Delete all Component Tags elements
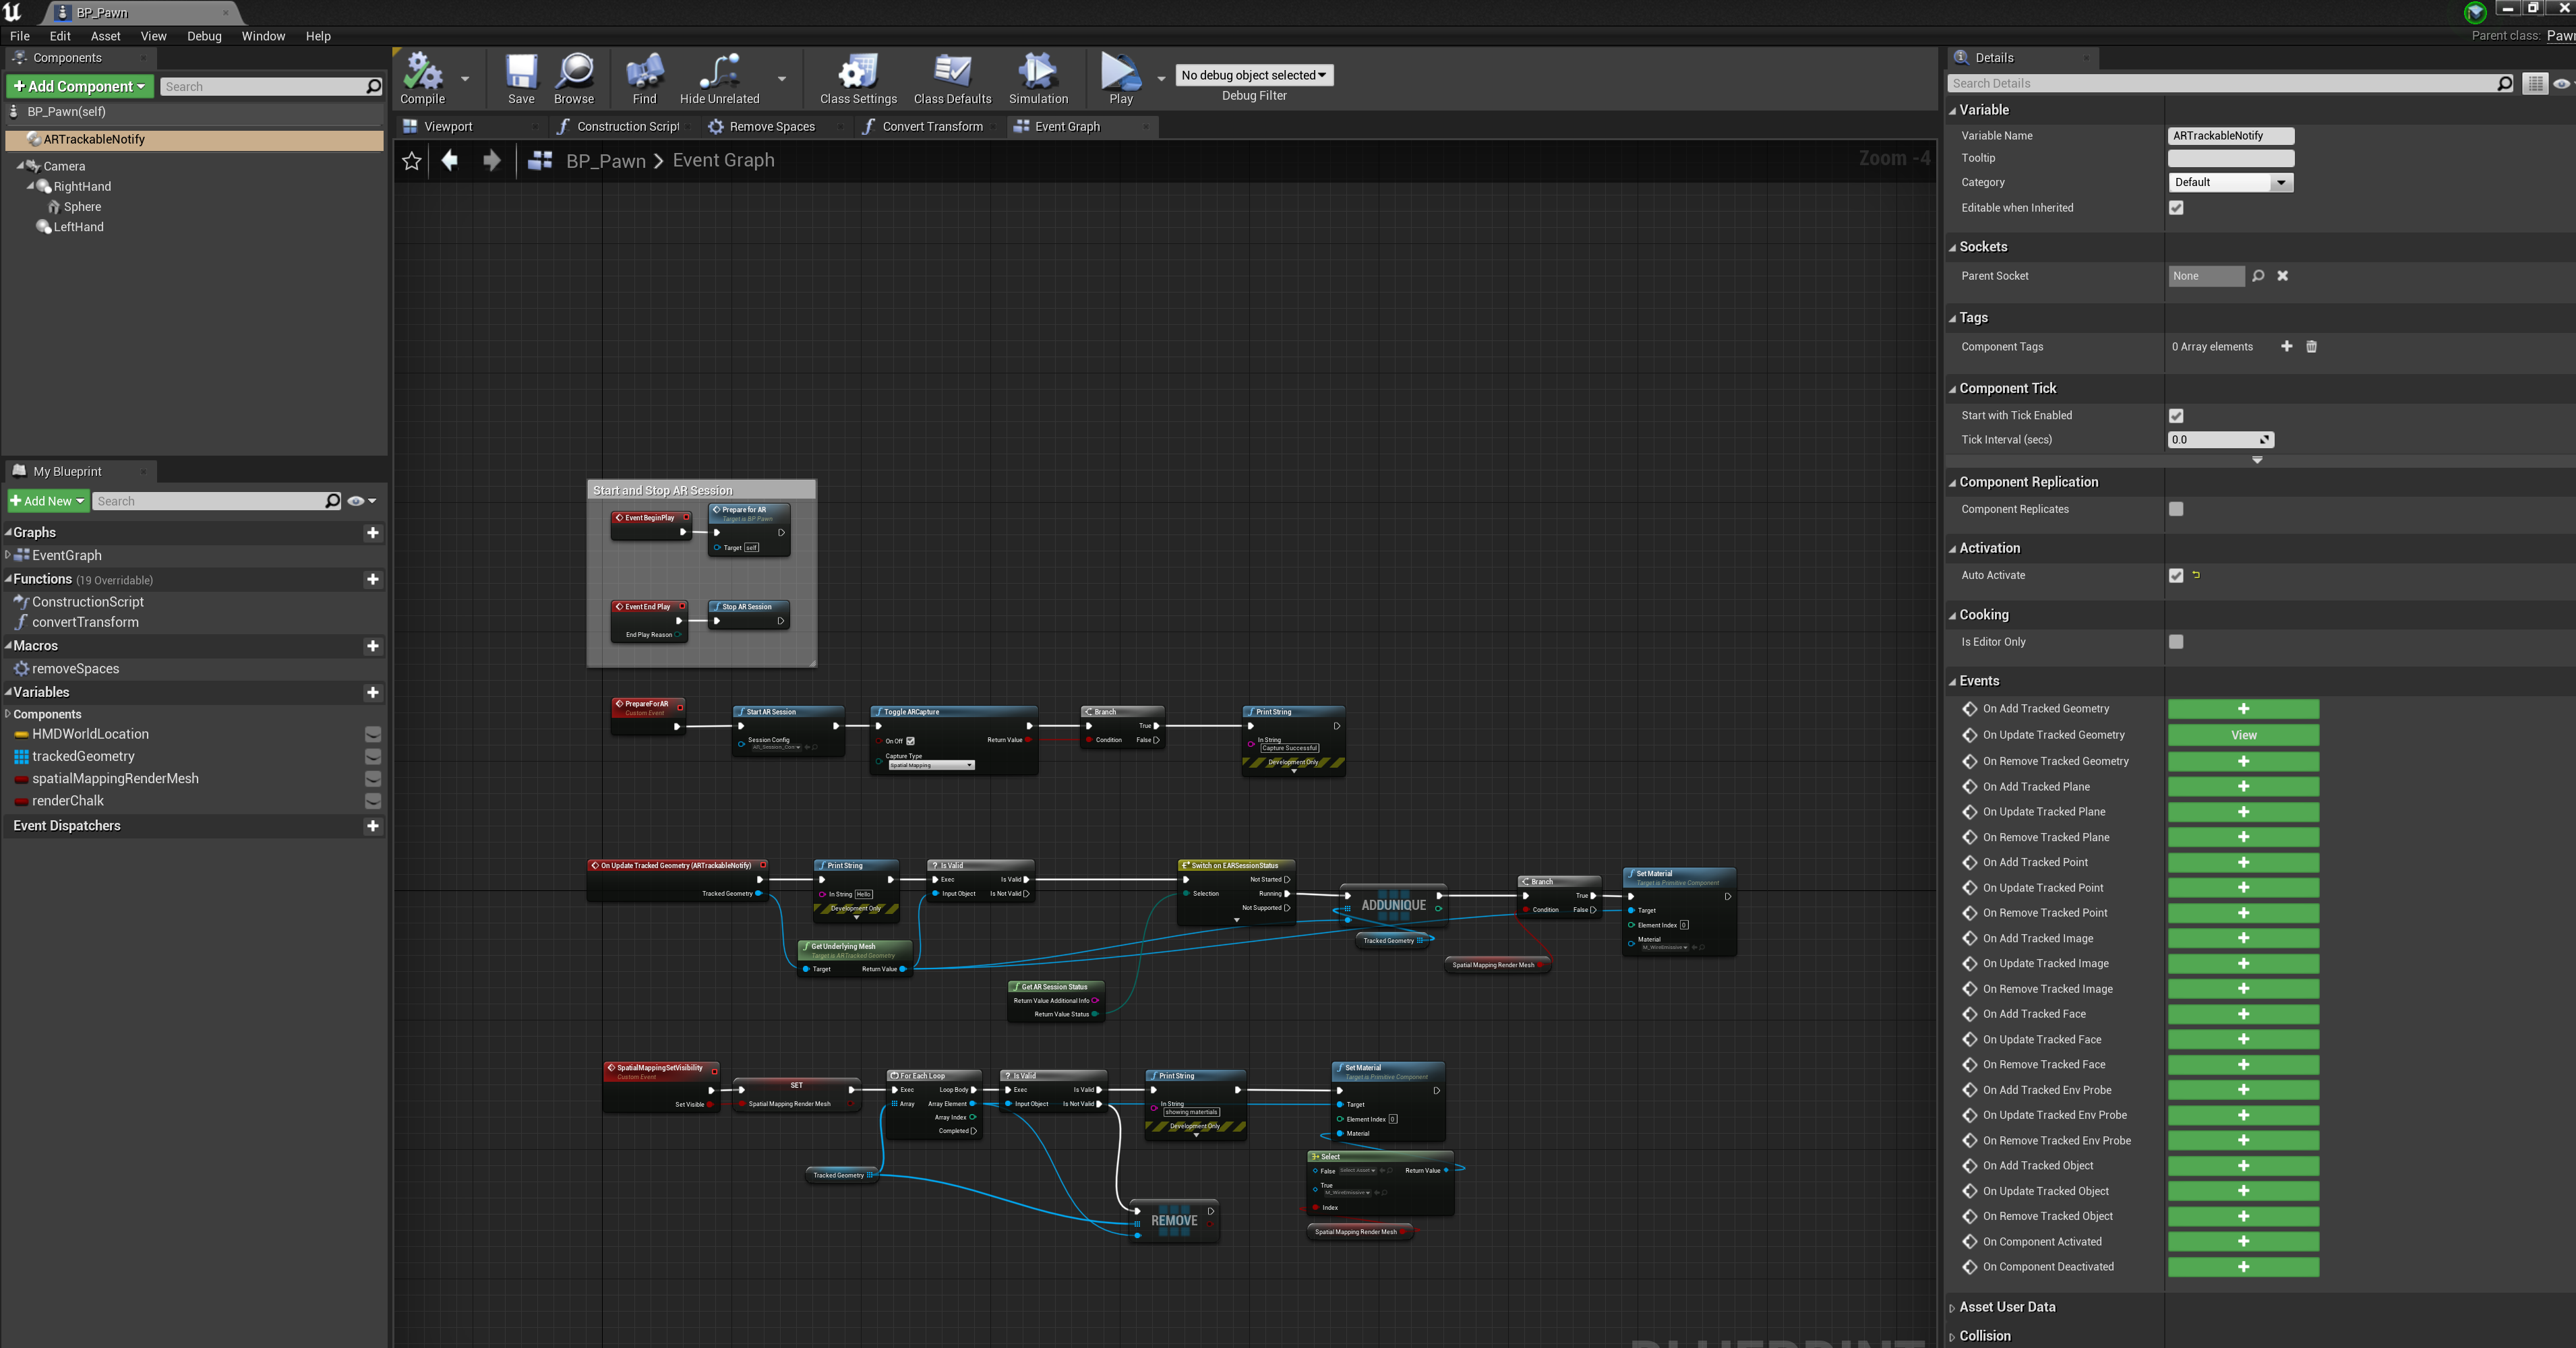Viewport: 2576px width, 1348px height. 2311,346
